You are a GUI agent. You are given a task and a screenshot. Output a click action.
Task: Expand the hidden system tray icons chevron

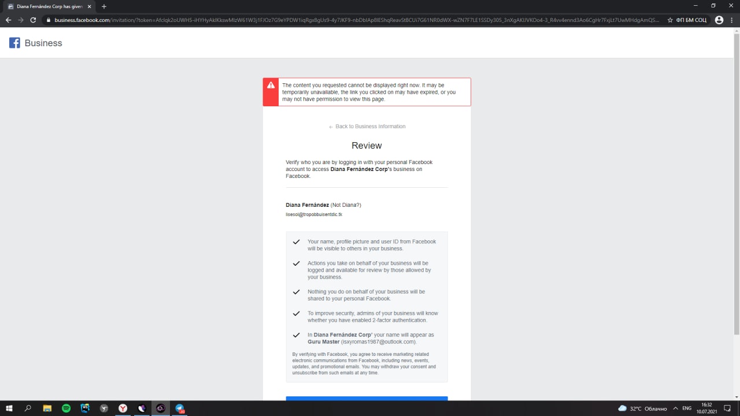[675, 408]
